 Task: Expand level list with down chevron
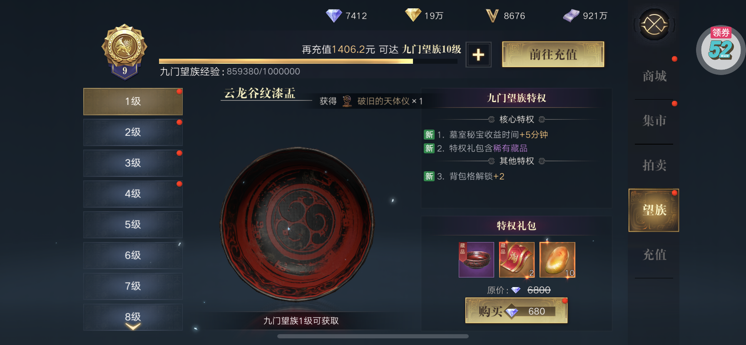pyautogui.click(x=133, y=327)
